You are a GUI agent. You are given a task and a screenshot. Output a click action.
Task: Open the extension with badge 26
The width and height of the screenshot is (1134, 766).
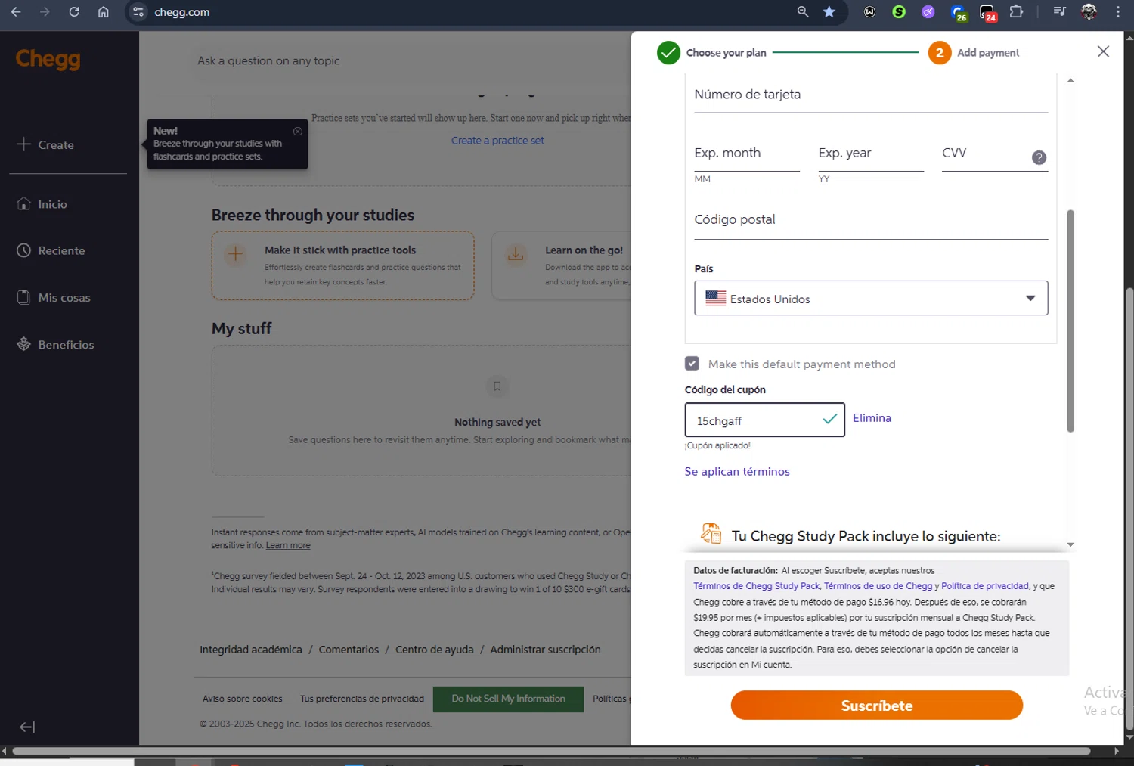[959, 13]
